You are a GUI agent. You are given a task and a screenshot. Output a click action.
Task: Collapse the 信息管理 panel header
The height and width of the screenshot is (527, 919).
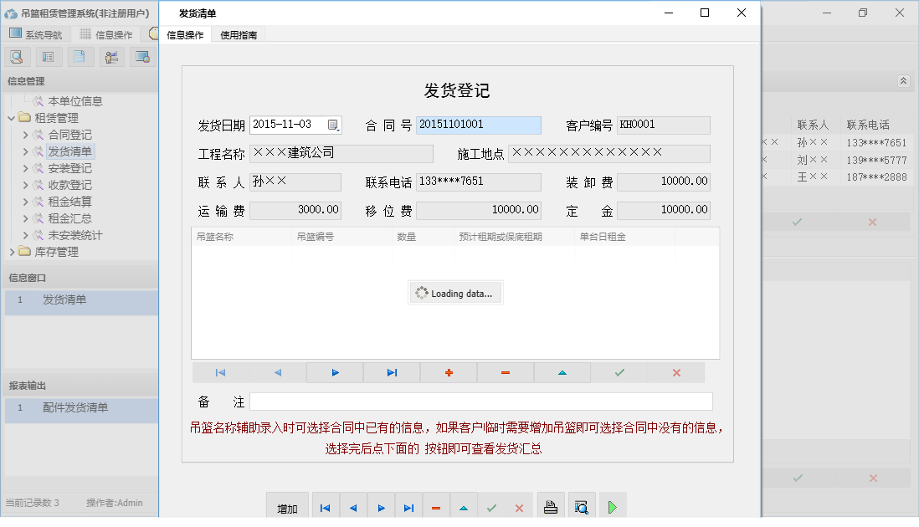(x=80, y=82)
